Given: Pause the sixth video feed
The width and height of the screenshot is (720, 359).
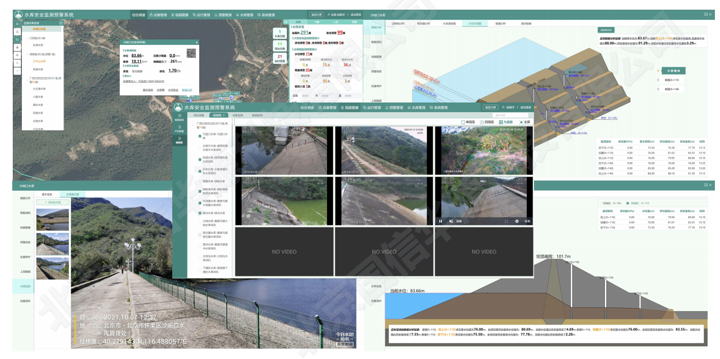Looking at the screenshot, I should coord(441,221).
